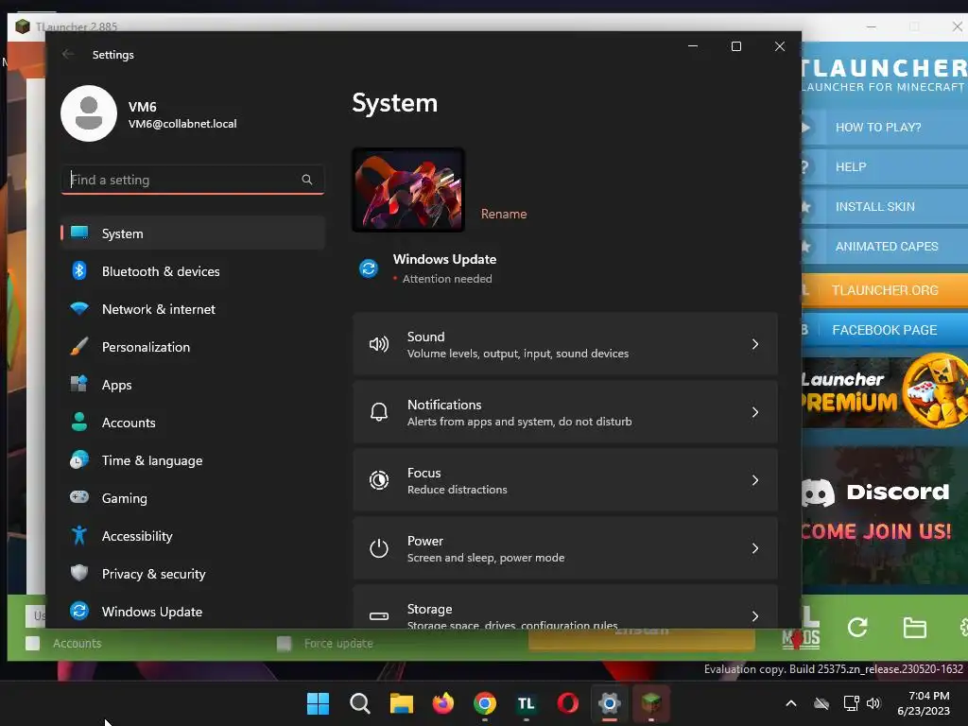968x726 pixels.
Task: Open FACEBOOK PAGE link in TLauncher
Action: [884, 330]
